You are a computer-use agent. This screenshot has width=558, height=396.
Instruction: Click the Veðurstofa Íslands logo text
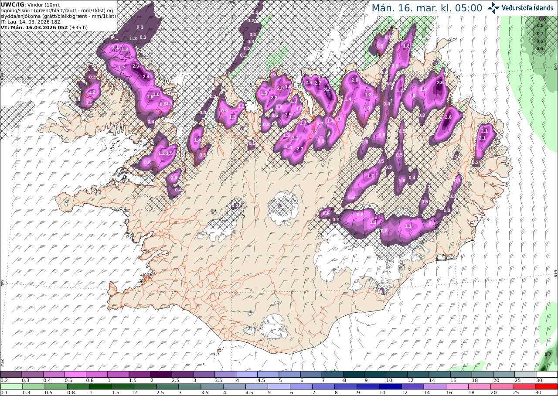tap(527, 8)
